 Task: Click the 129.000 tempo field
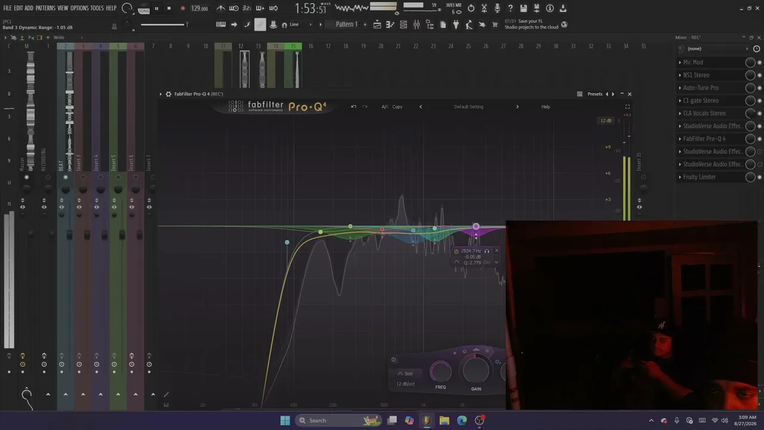tap(200, 9)
